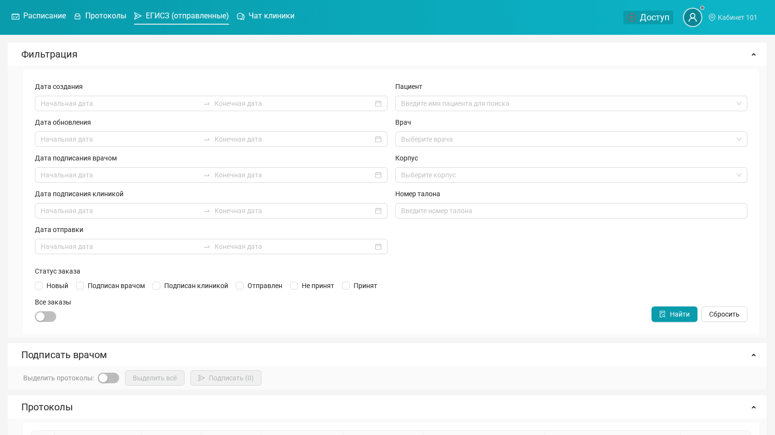Switch to the Протоколы tab
775x435 pixels.
pos(100,16)
